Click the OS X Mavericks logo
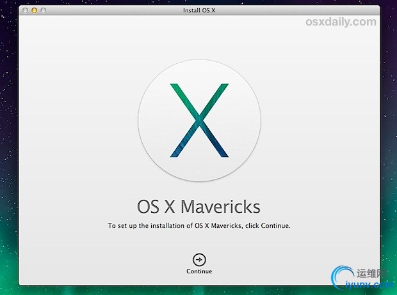The height and width of the screenshot is (295, 397). (199, 121)
